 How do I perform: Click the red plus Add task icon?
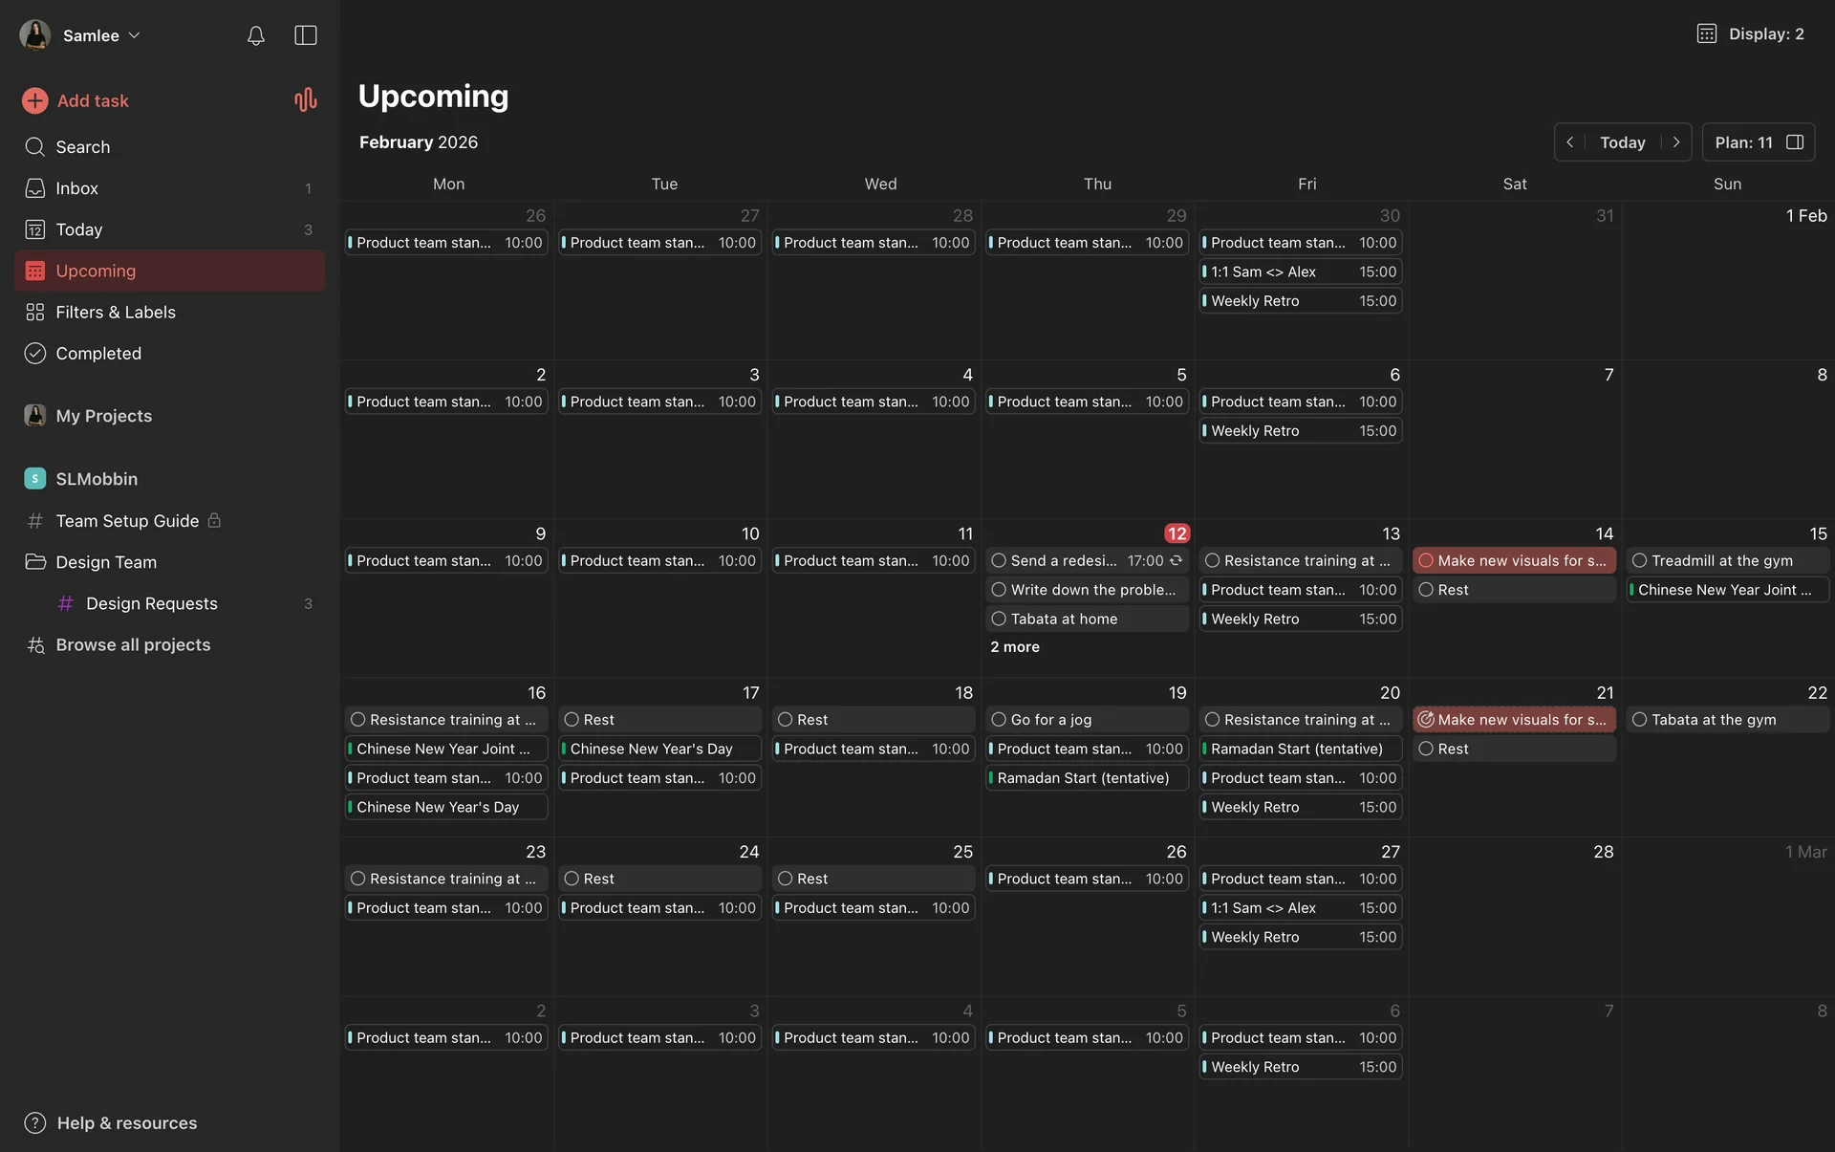[x=35, y=100]
